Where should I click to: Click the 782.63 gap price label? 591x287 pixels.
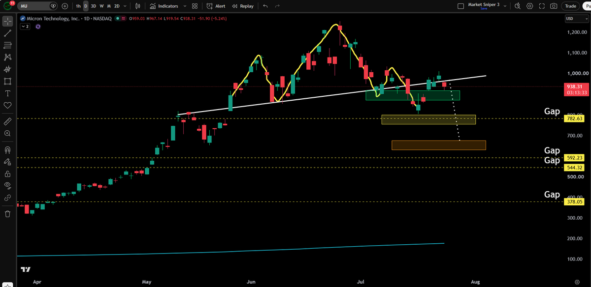coord(574,118)
